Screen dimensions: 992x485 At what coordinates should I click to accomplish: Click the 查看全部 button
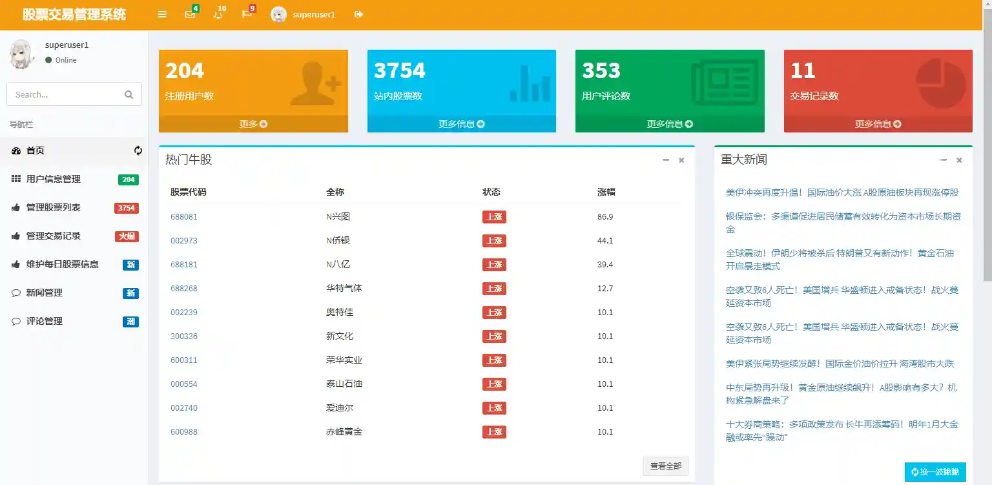665,466
